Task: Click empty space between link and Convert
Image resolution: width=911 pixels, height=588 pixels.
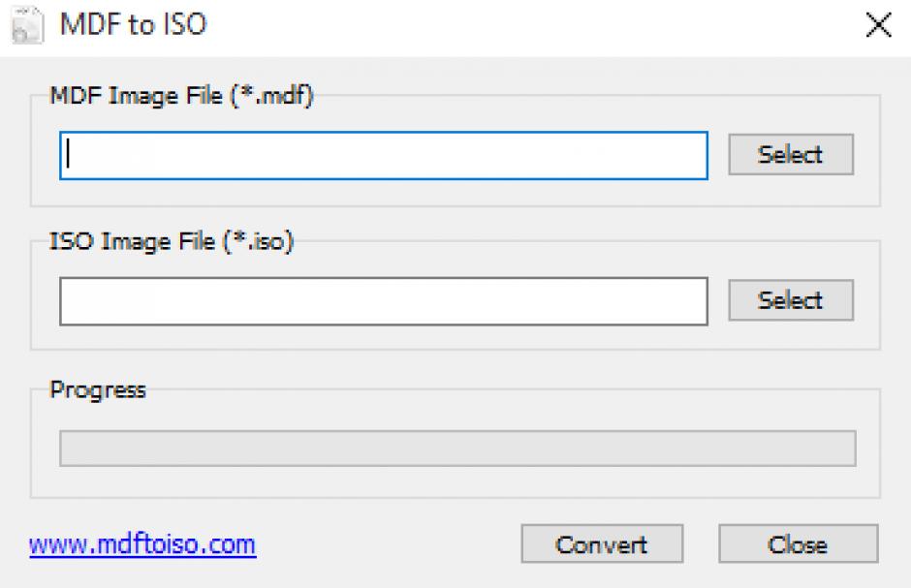Action: pyautogui.click(x=388, y=544)
